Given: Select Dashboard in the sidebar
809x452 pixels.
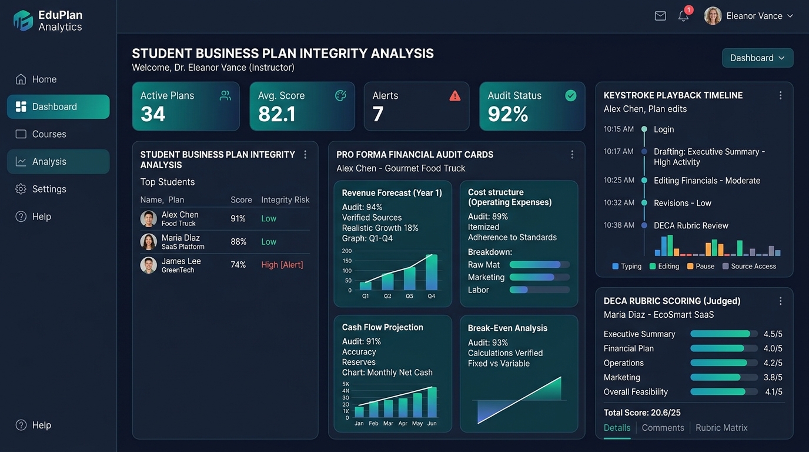Looking at the screenshot, I should click(58, 107).
